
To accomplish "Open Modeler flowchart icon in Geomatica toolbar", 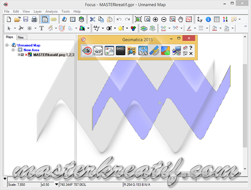I will click(109, 50).
